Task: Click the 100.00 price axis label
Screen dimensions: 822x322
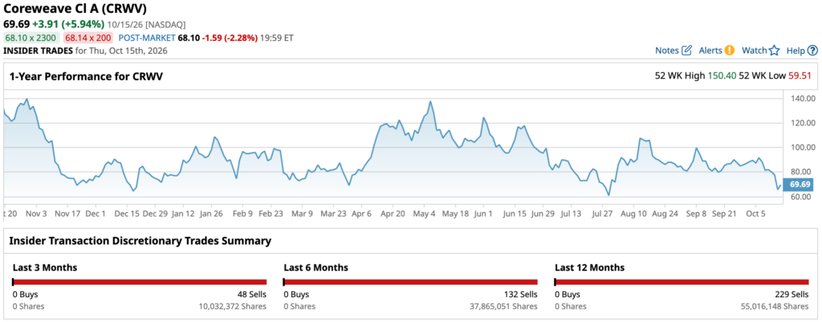Action: click(803, 148)
